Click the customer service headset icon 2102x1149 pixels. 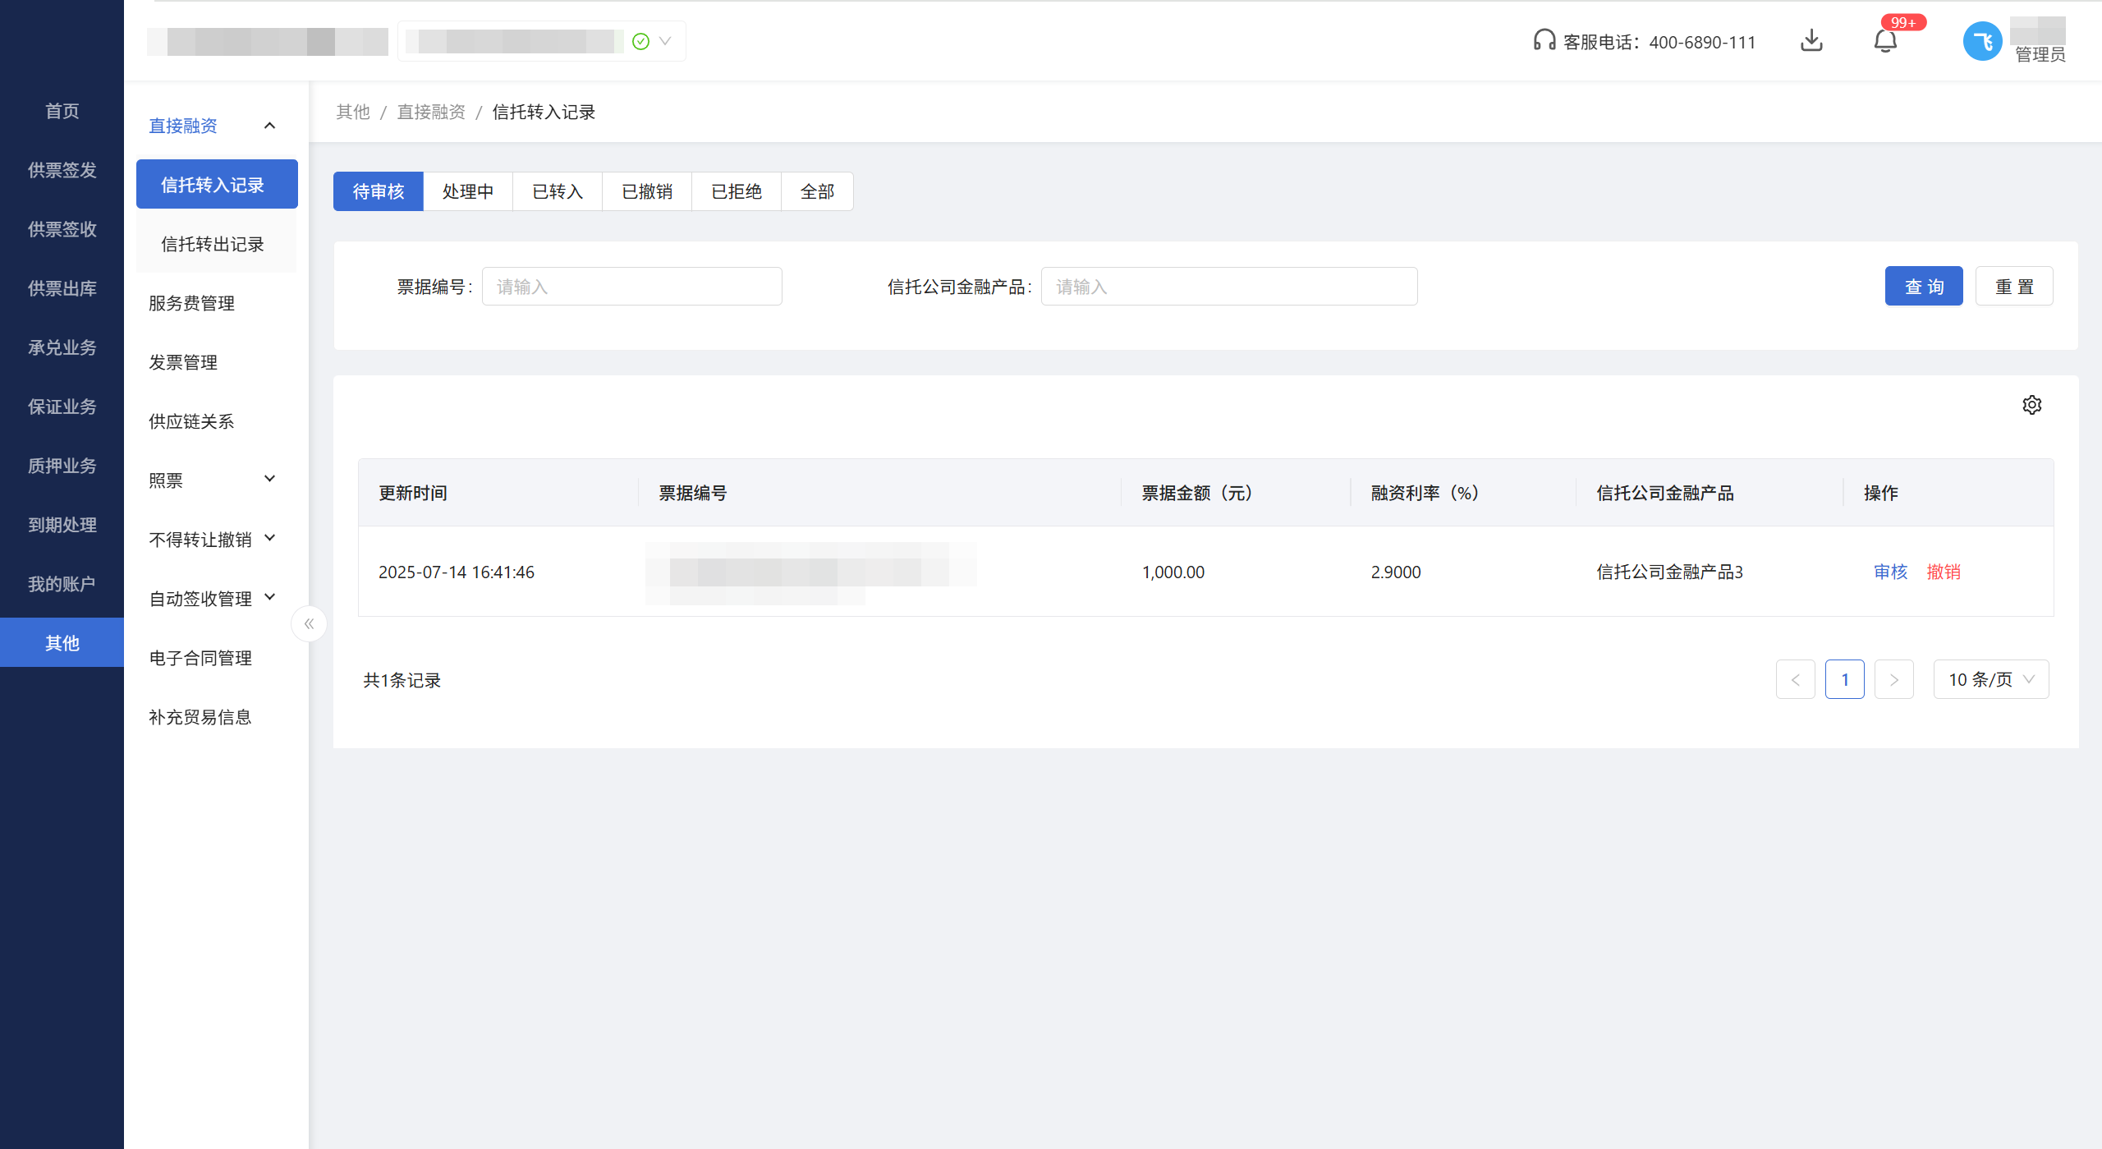click(x=1544, y=40)
